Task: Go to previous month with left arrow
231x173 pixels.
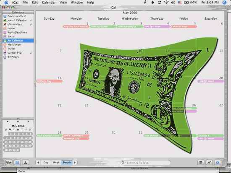Action: [38, 163]
